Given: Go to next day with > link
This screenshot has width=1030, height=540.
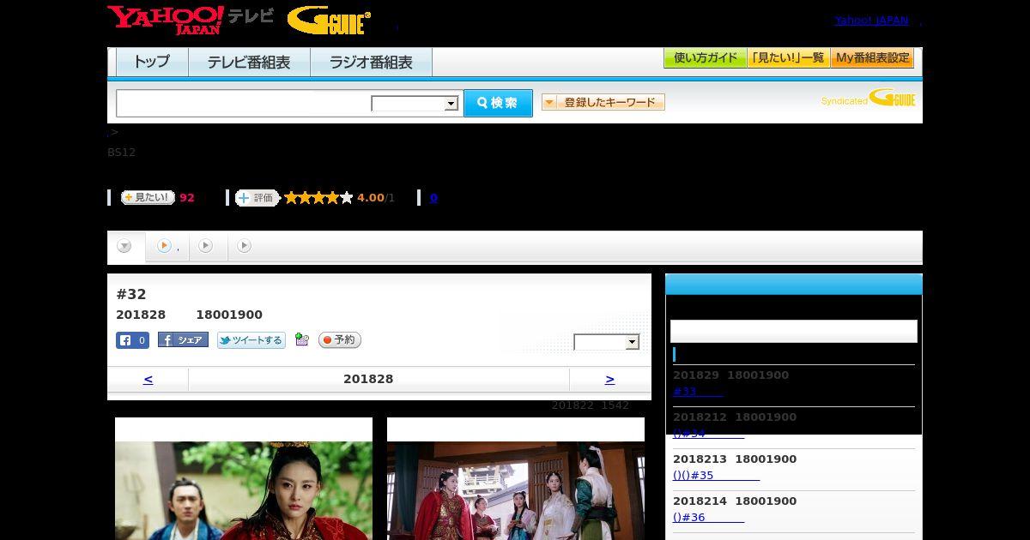Looking at the screenshot, I should pos(609,379).
